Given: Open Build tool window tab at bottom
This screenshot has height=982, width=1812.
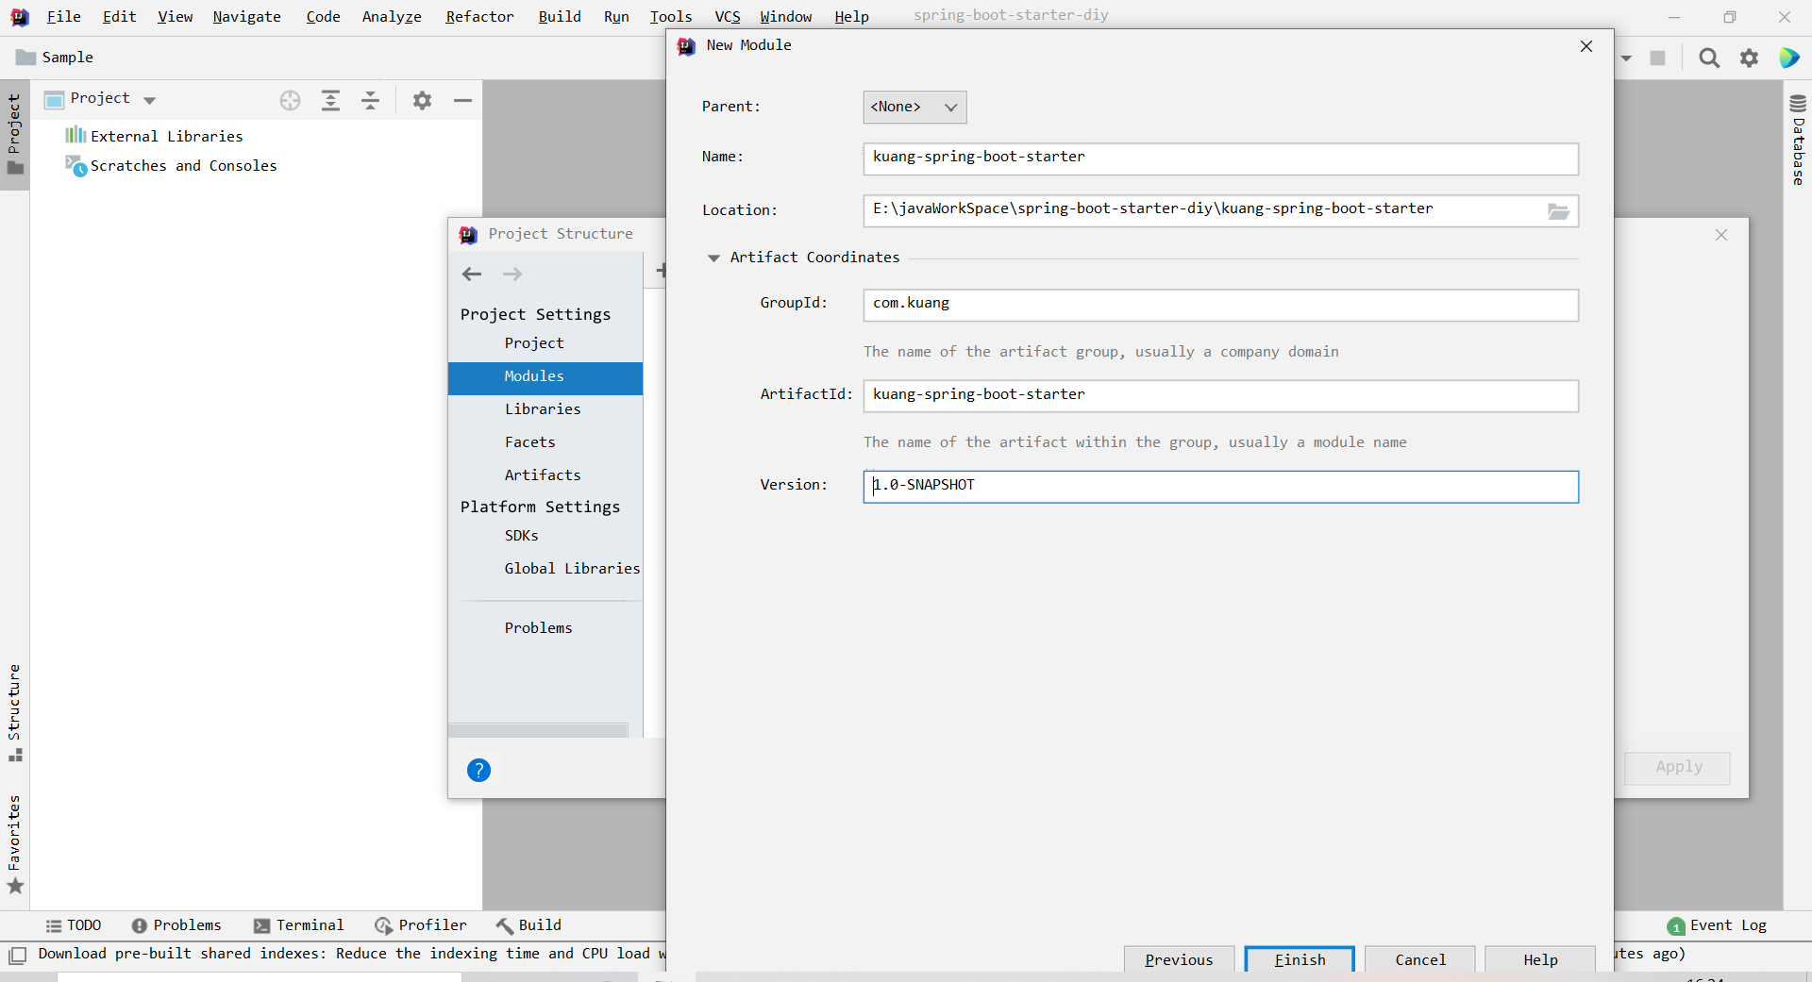Looking at the screenshot, I should coord(528,925).
